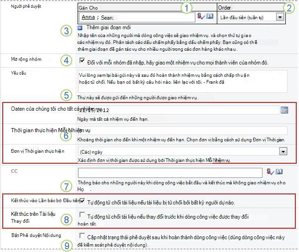This screenshot has width=299, height=252.
Task: Click the Gán Cho column header
Action: click(88, 8)
